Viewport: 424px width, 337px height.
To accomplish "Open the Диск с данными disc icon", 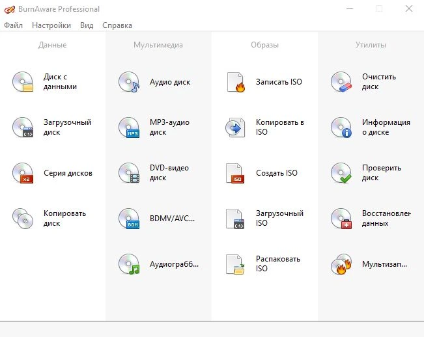I will (23, 82).
